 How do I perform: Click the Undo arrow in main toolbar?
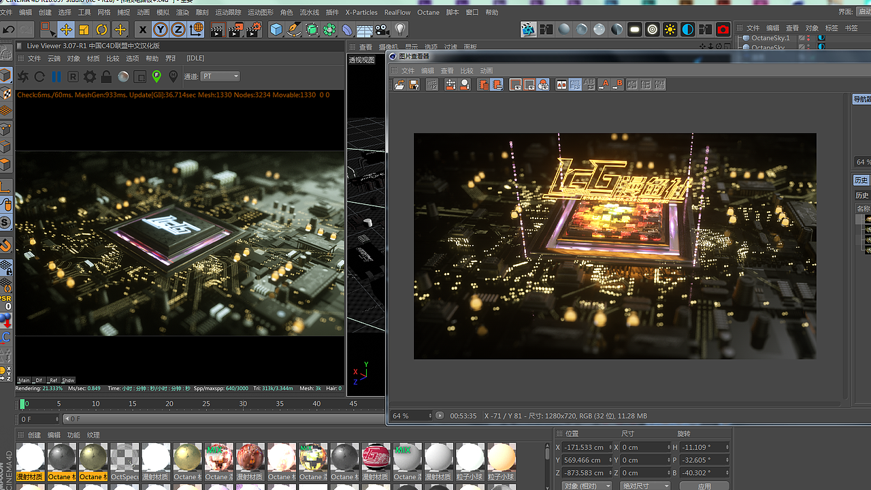[x=9, y=29]
